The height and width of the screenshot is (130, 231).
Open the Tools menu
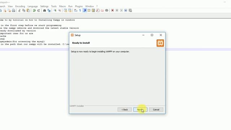pos(54,6)
